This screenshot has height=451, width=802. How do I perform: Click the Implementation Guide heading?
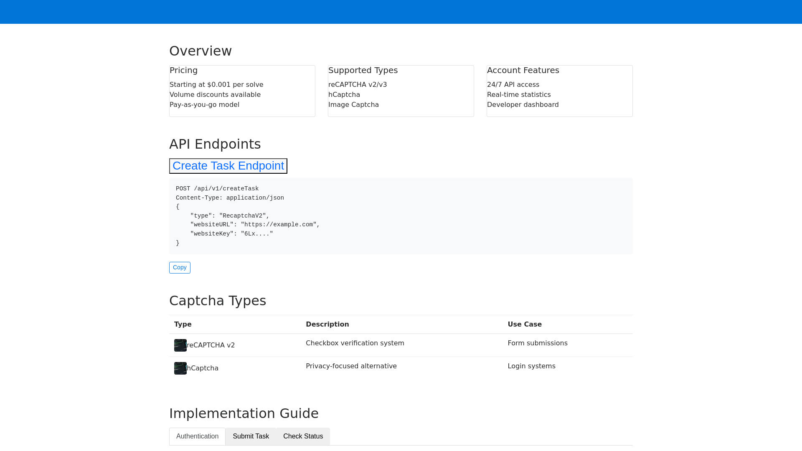[x=244, y=413]
